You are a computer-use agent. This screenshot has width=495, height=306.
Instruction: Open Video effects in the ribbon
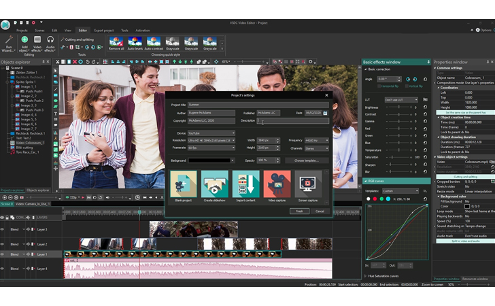(x=37, y=42)
